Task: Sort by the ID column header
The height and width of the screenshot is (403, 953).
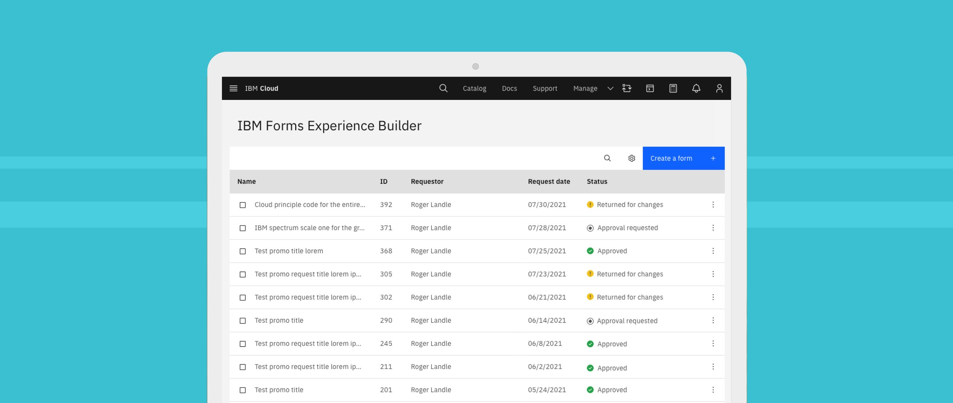Action: pyautogui.click(x=383, y=181)
